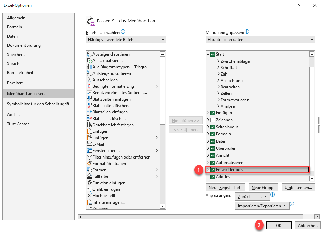Select the Inhalte einfügen clipboard icon

[x=89, y=202]
